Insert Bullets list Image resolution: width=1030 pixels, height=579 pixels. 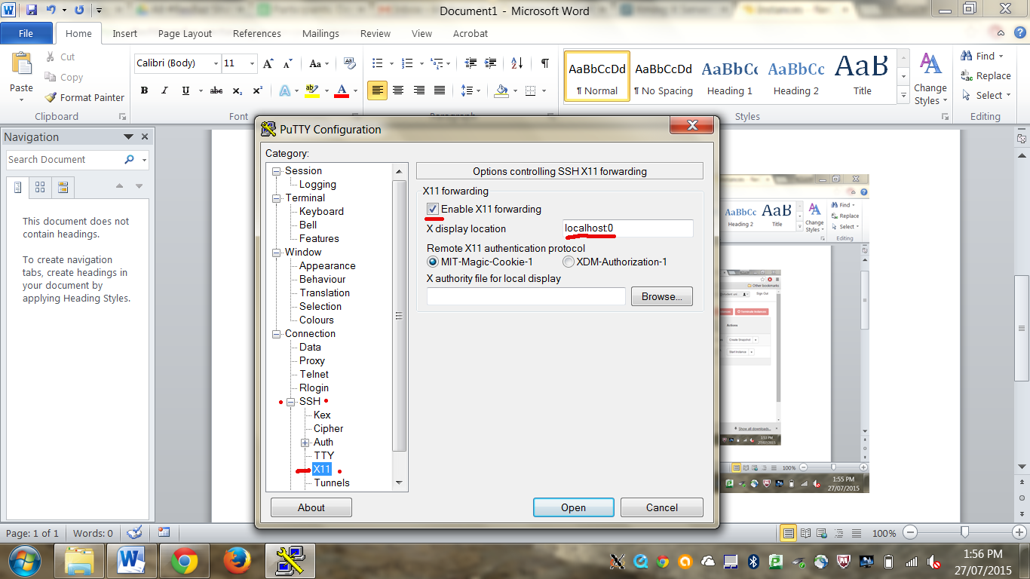378,63
